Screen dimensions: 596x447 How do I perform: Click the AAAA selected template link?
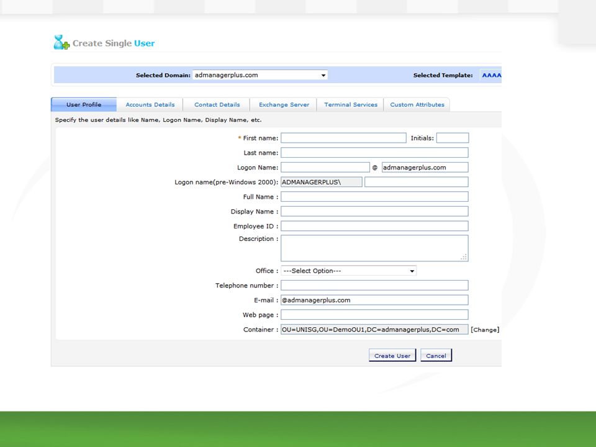492,75
